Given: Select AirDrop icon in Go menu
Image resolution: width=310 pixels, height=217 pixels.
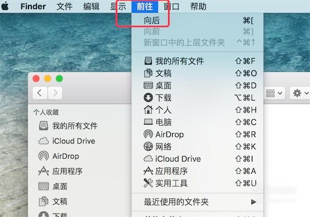Looking at the screenshot, I should [x=148, y=134].
